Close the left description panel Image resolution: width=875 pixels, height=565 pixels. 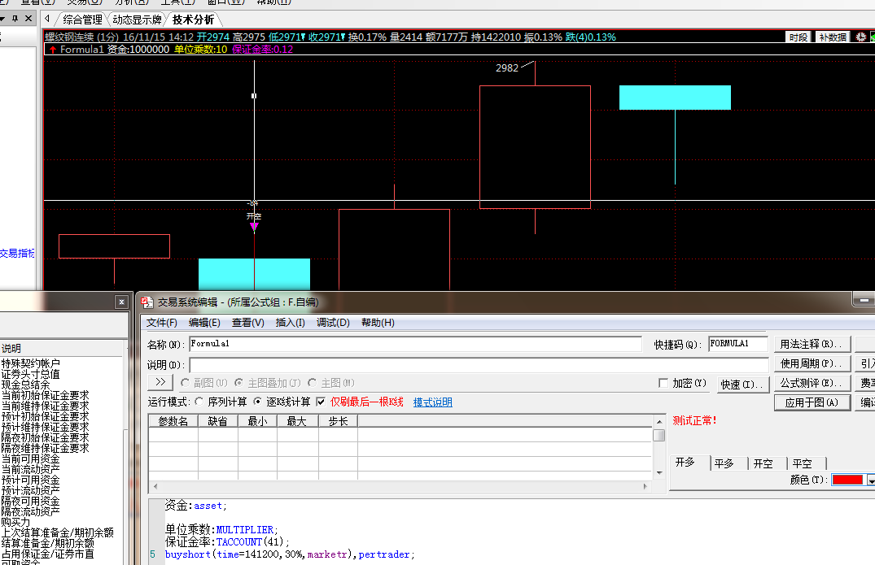[121, 302]
